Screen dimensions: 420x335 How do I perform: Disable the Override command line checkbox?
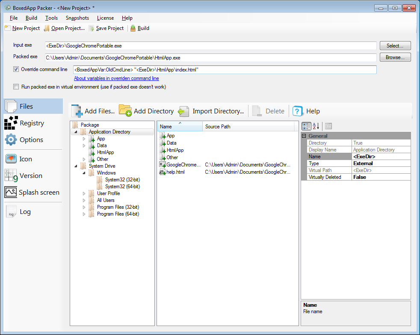click(16, 69)
